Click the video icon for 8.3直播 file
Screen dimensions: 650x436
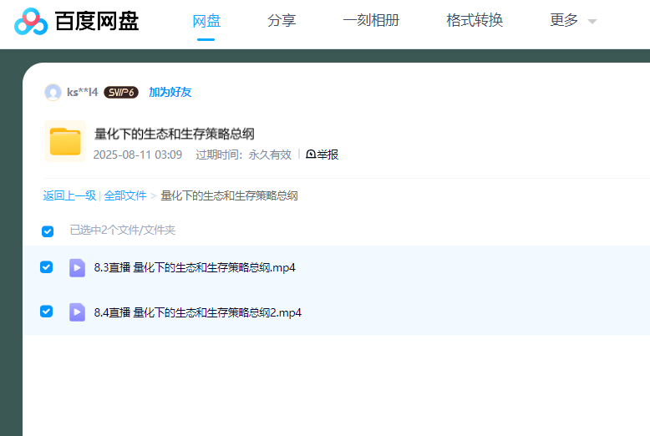(77, 267)
